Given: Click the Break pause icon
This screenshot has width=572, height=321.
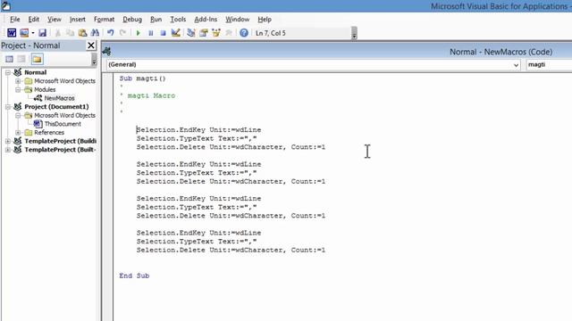Looking at the screenshot, I should [151, 33].
